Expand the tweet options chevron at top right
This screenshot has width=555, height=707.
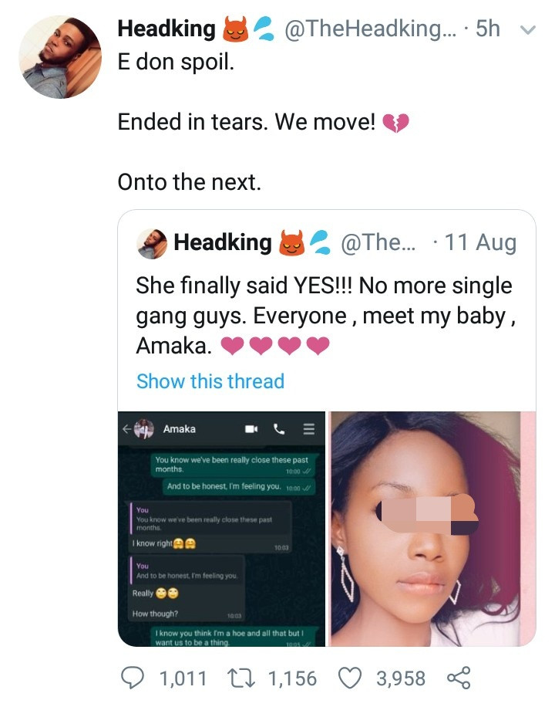pyautogui.click(x=528, y=31)
